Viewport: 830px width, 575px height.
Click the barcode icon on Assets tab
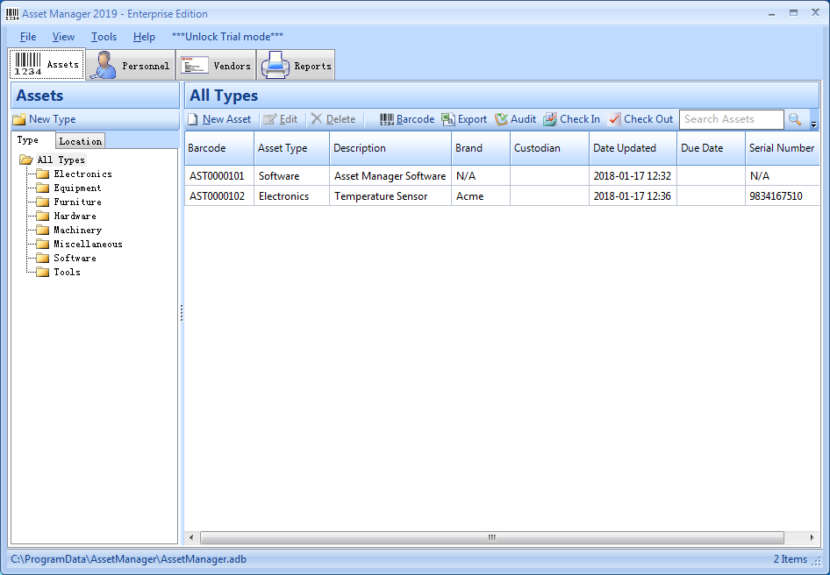pyautogui.click(x=27, y=64)
